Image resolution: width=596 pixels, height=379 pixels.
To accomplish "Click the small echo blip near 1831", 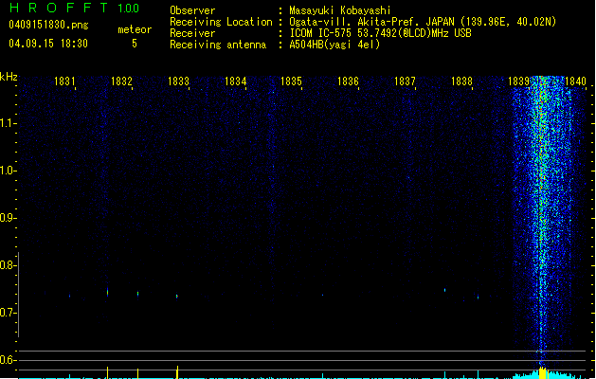I will [69, 296].
